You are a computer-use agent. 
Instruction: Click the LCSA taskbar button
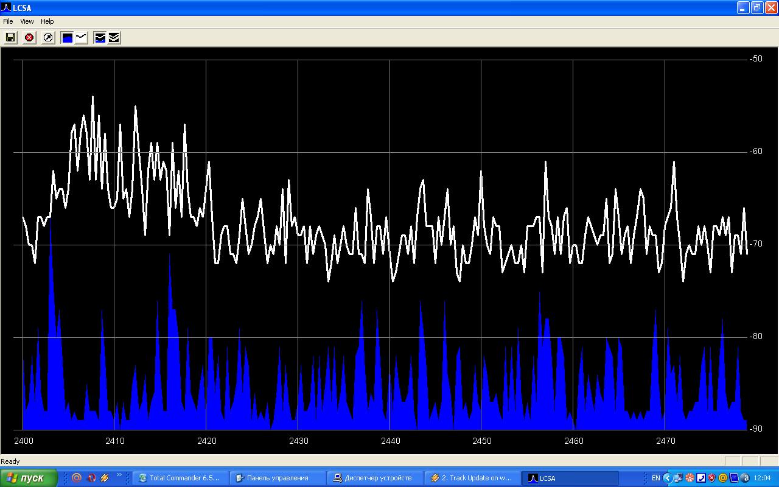(x=570, y=478)
